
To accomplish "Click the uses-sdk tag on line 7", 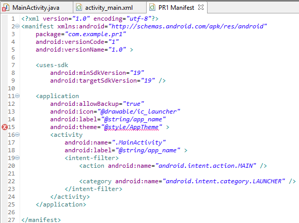I will tap(52, 65).
